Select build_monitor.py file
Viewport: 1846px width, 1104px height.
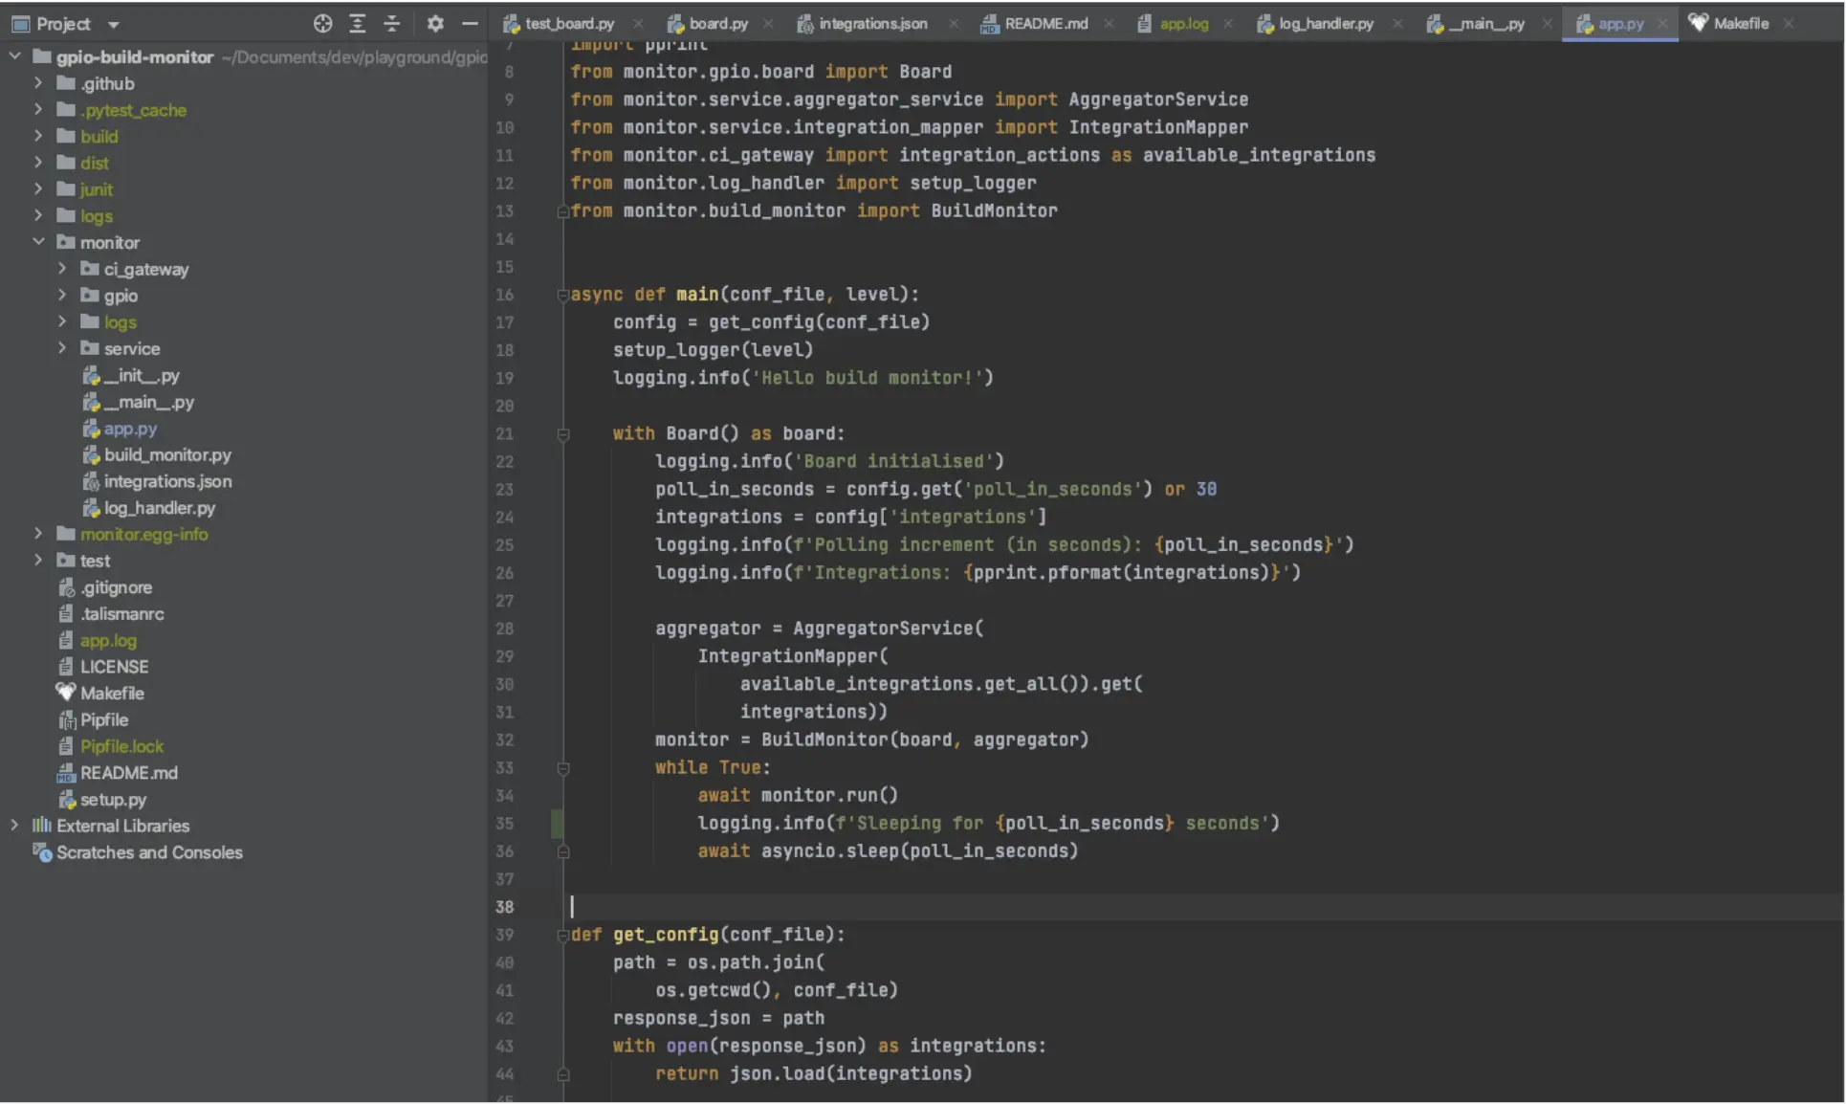tap(167, 454)
